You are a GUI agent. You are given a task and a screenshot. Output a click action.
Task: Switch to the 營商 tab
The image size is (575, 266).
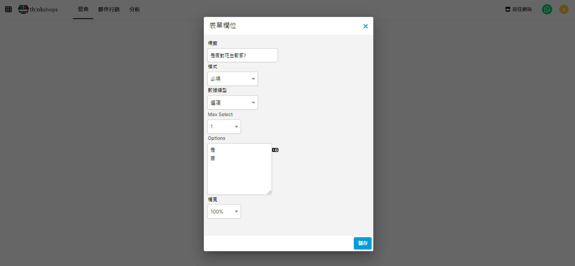[83, 9]
